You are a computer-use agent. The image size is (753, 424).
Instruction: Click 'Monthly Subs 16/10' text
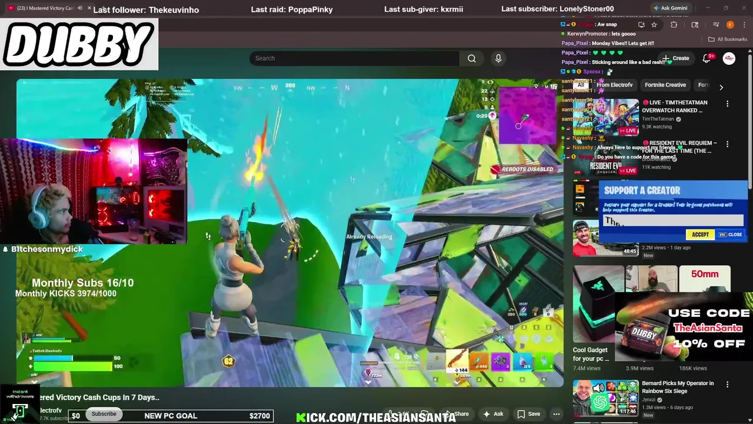click(82, 283)
